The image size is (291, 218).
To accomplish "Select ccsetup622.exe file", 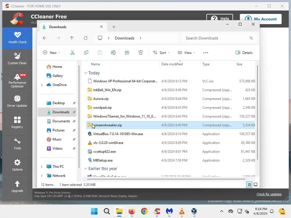I will pos(171,152).
